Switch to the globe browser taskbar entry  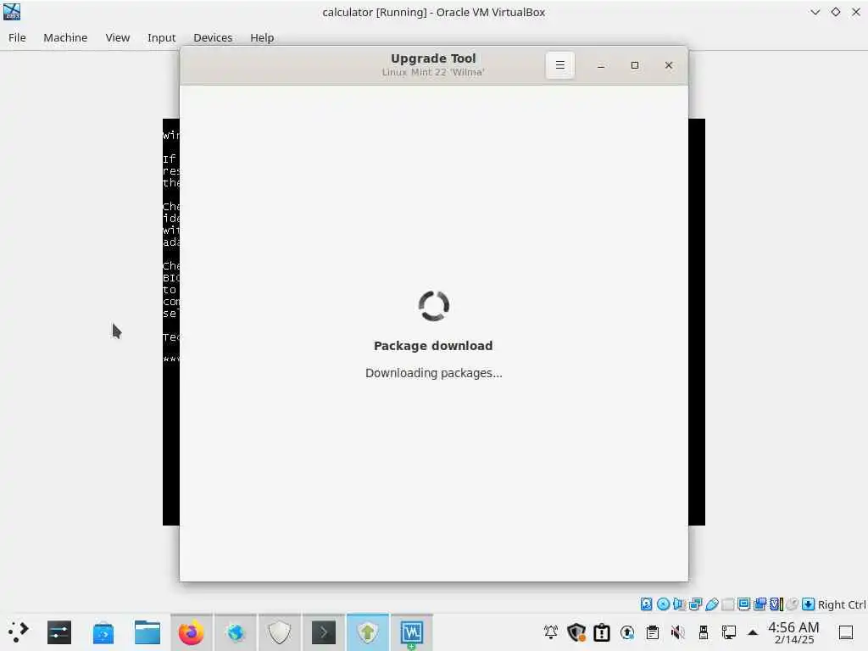[236, 632]
